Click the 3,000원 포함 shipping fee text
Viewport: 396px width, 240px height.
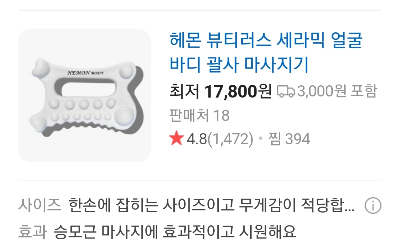click(x=337, y=91)
